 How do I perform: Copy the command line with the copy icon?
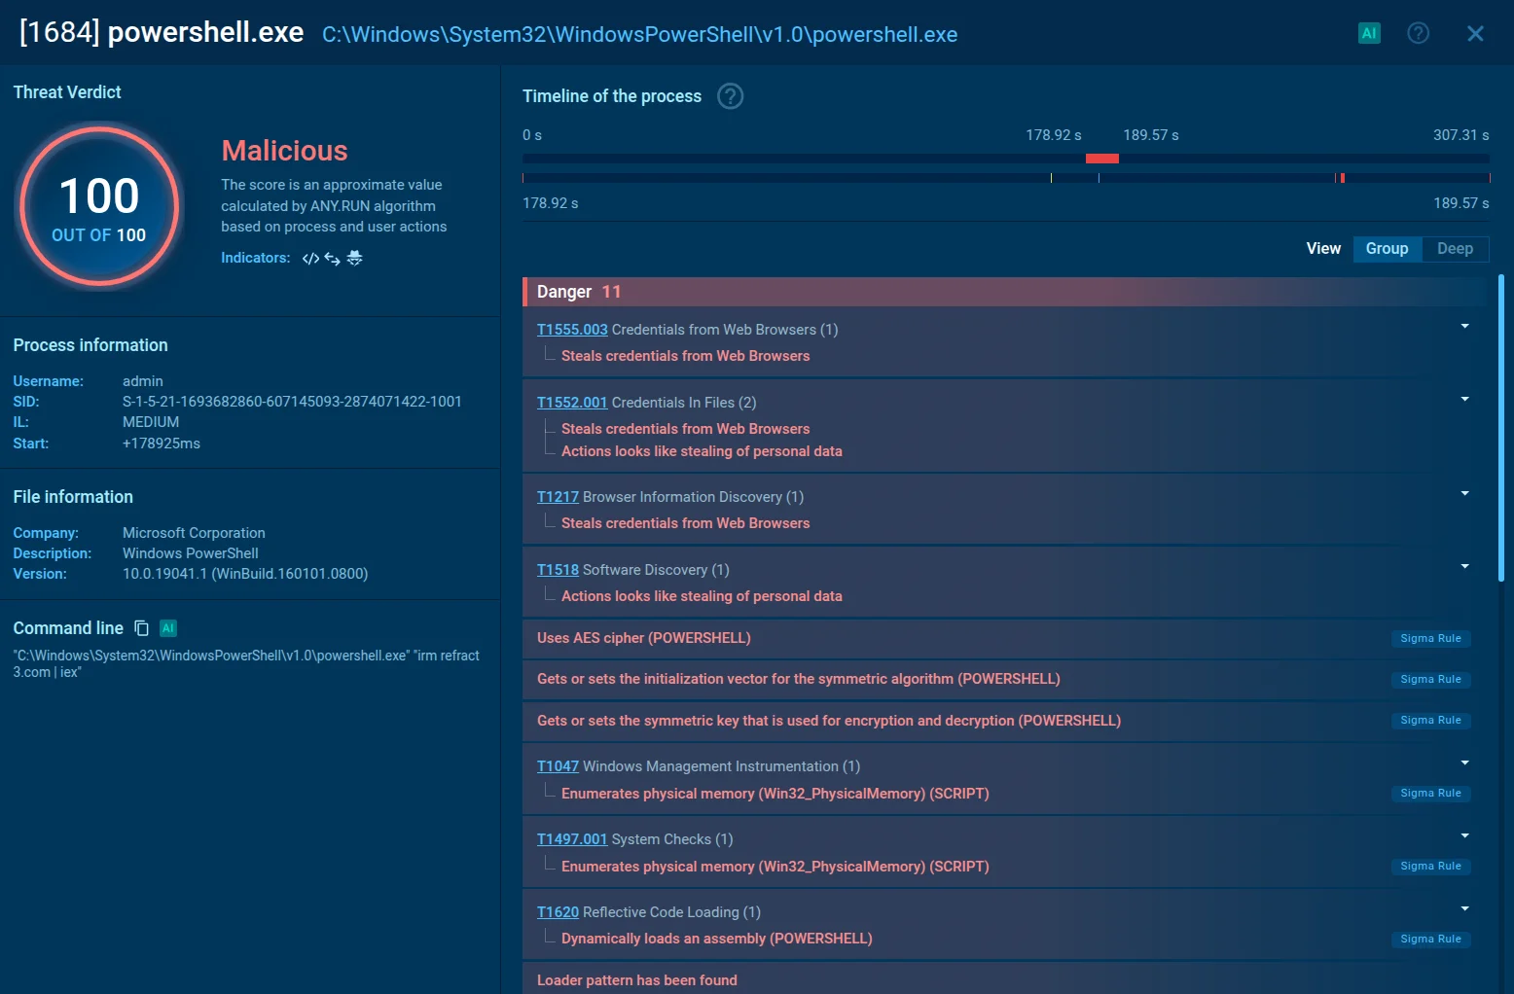[141, 628]
